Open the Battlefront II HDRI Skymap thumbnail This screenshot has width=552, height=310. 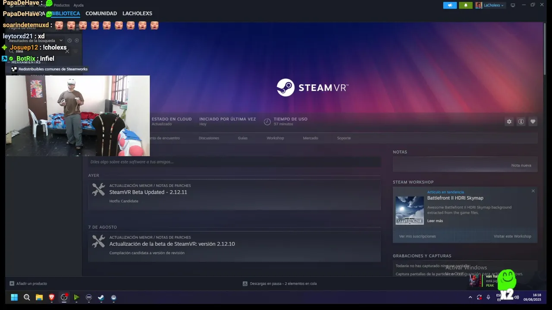[x=410, y=210]
